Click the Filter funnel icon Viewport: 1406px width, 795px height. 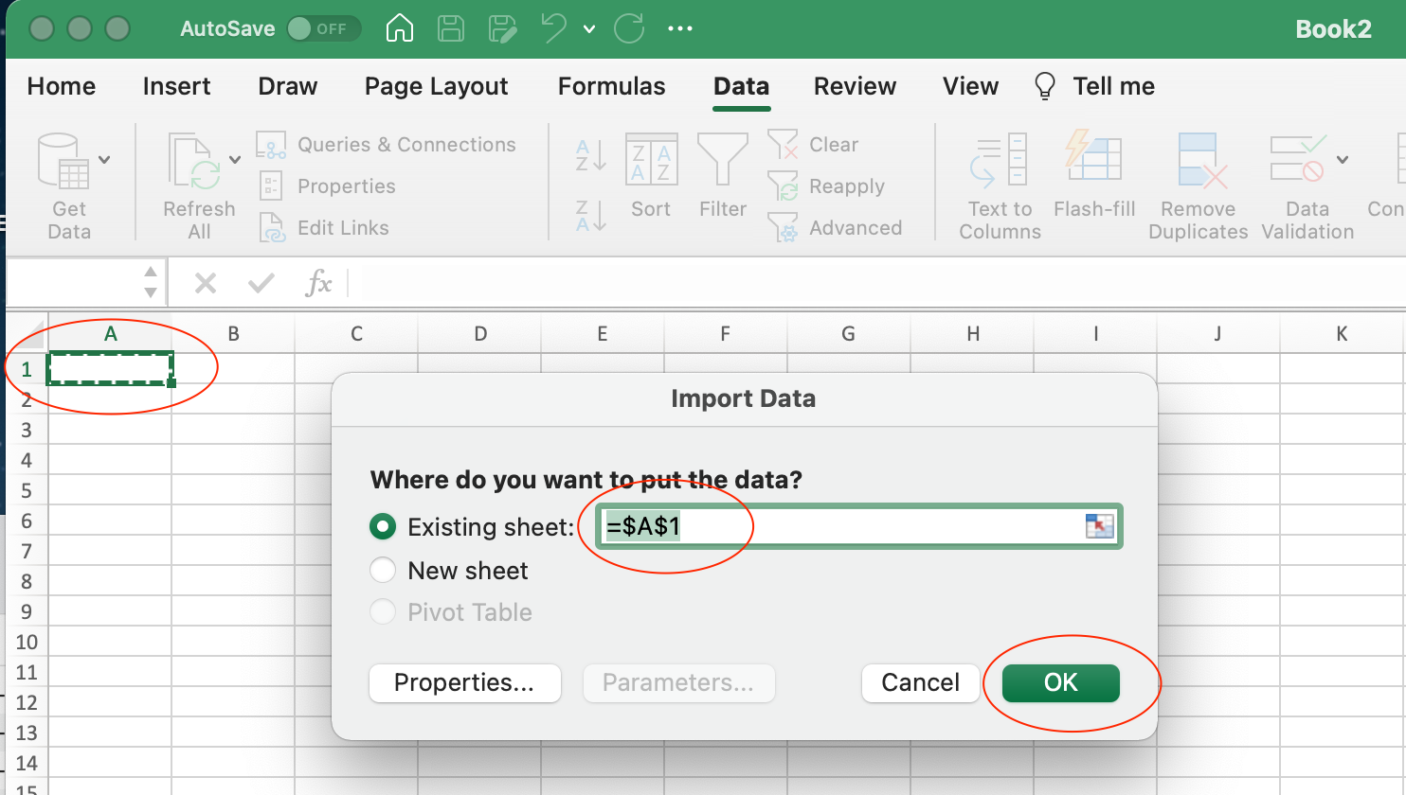pyautogui.click(x=722, y=159)
